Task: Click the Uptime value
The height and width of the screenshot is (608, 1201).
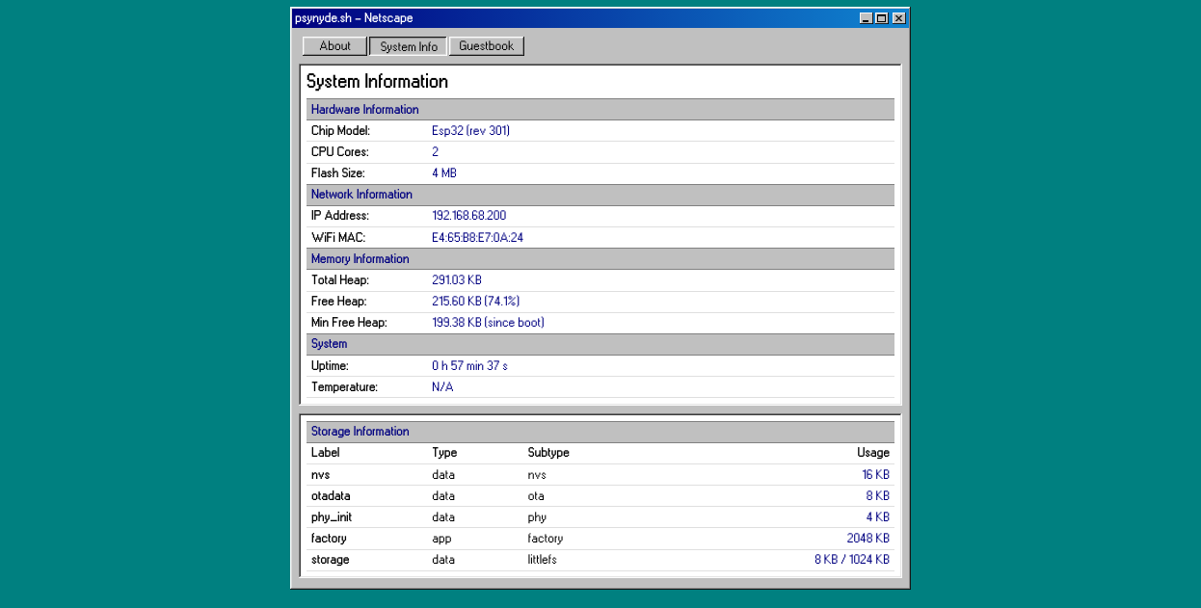Action: pos(469,366)
